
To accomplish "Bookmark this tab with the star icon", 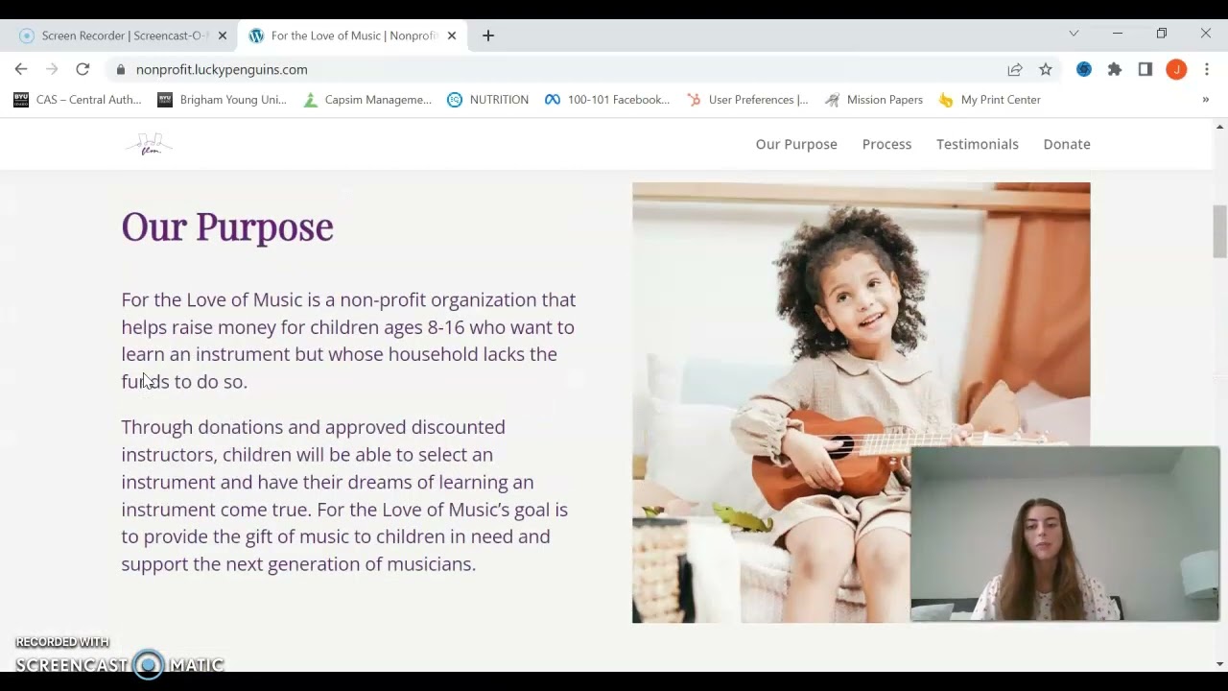I will pos(1046,69).
